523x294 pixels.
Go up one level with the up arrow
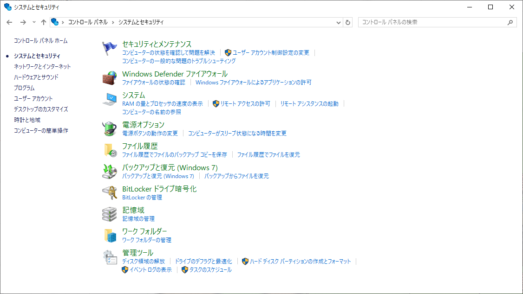44,22
